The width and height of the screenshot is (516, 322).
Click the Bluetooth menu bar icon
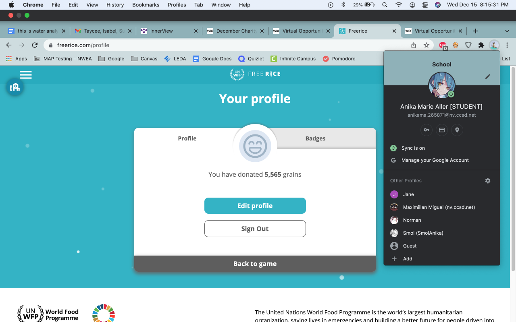click(343, 5)
